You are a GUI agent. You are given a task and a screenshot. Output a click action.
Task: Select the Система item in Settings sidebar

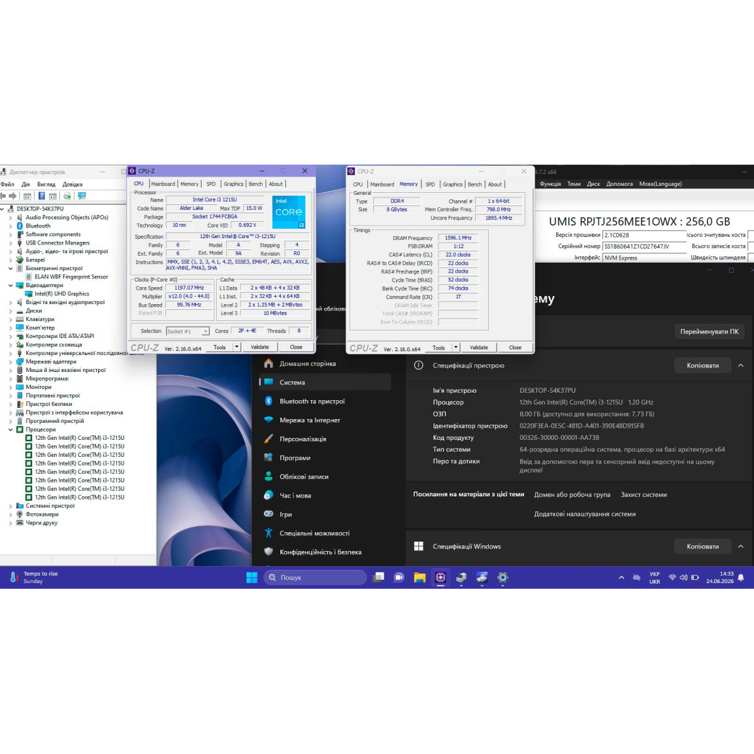(324, 382)
